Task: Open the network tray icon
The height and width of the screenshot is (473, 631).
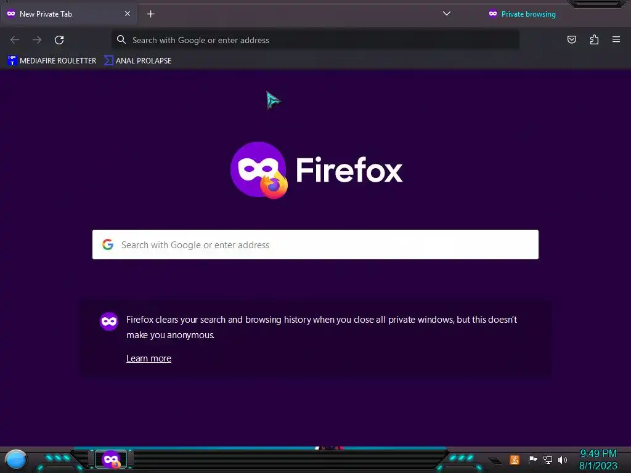Action: point(548,459)
